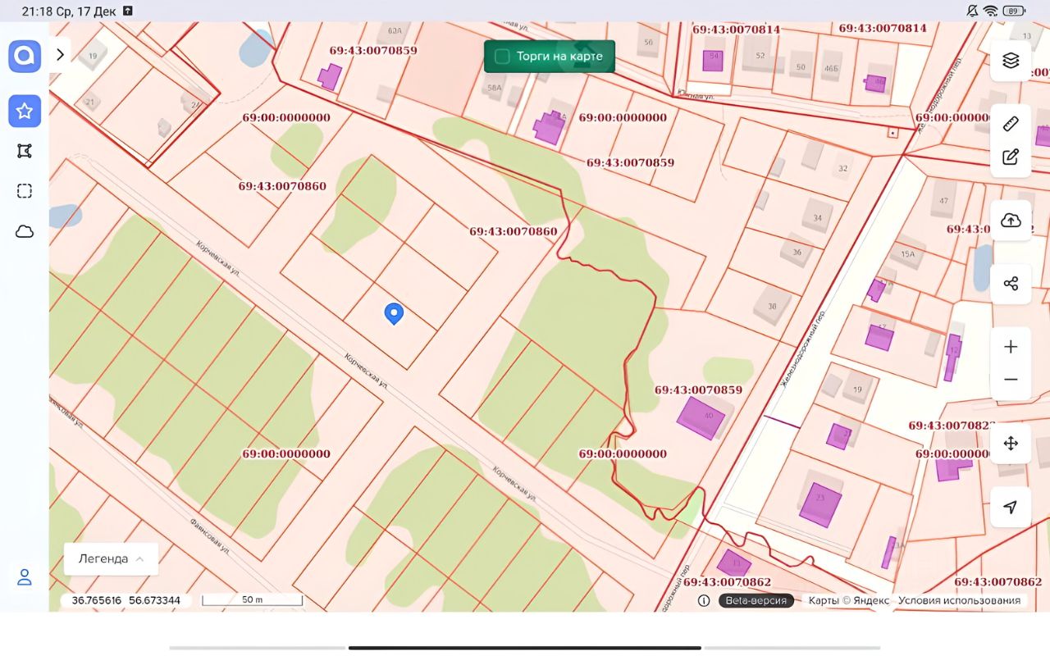1050x656 pixels.
Task: Click the time and date "21:18 Ср, 17 Дек"
Action: coord(69,11)
